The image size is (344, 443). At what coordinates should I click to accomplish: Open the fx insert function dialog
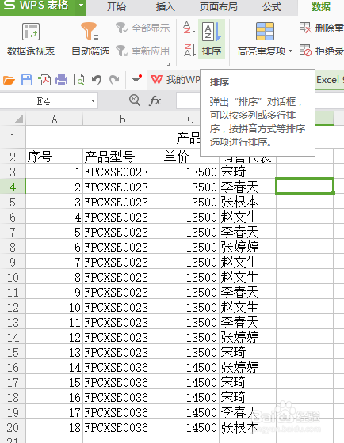point(155,100)
